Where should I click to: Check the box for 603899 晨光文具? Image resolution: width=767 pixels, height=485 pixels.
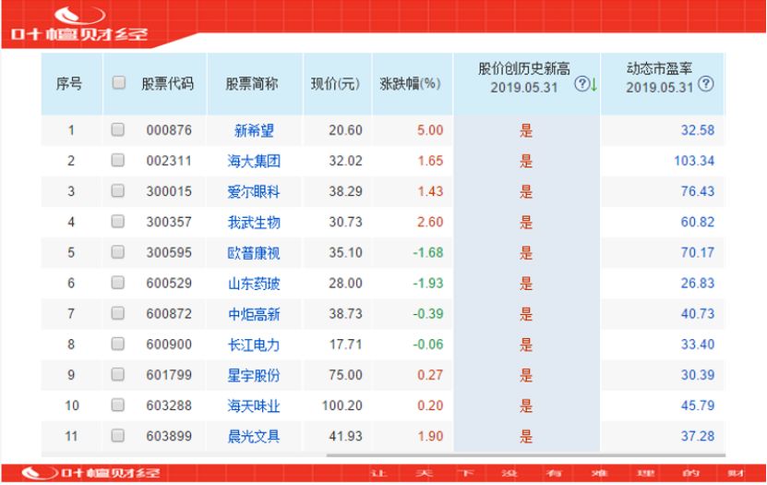(118, 435)
